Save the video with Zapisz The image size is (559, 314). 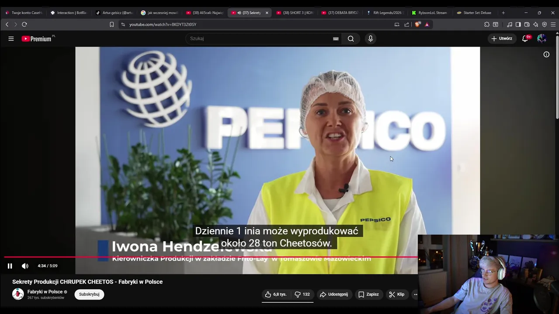coord(369,294)
